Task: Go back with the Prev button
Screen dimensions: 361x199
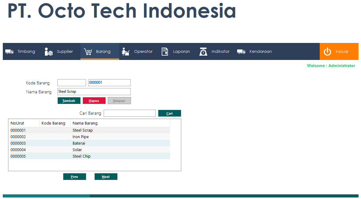Action: 74,177
